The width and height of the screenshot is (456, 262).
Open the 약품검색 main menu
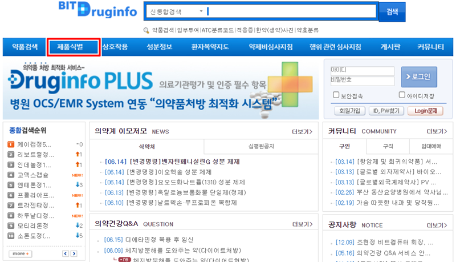(x=25, y=47)
